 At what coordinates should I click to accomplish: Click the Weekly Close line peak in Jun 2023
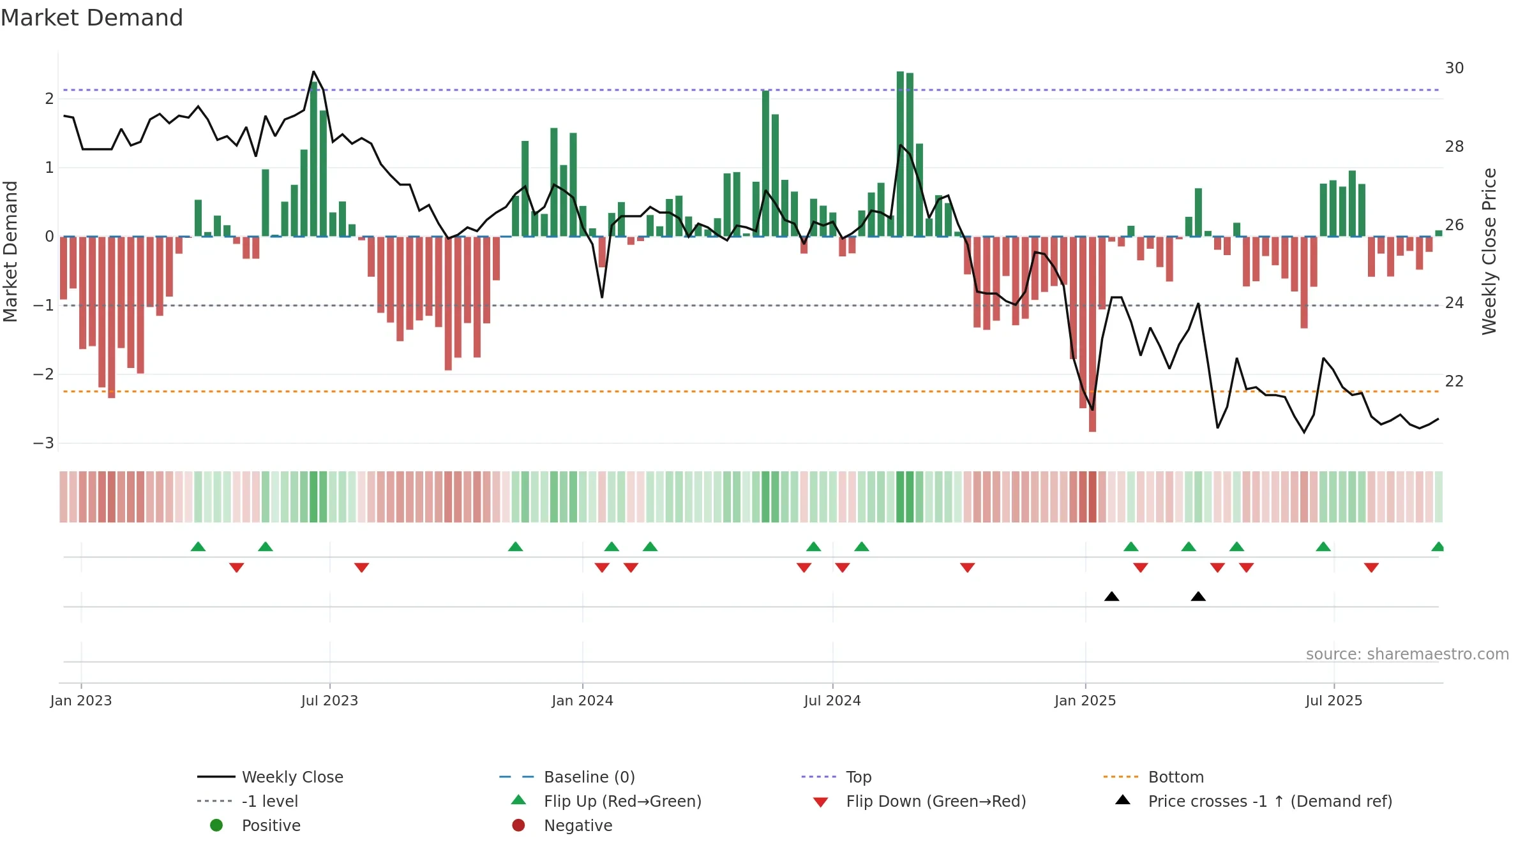pyautogui.click(x=313, y=71)
